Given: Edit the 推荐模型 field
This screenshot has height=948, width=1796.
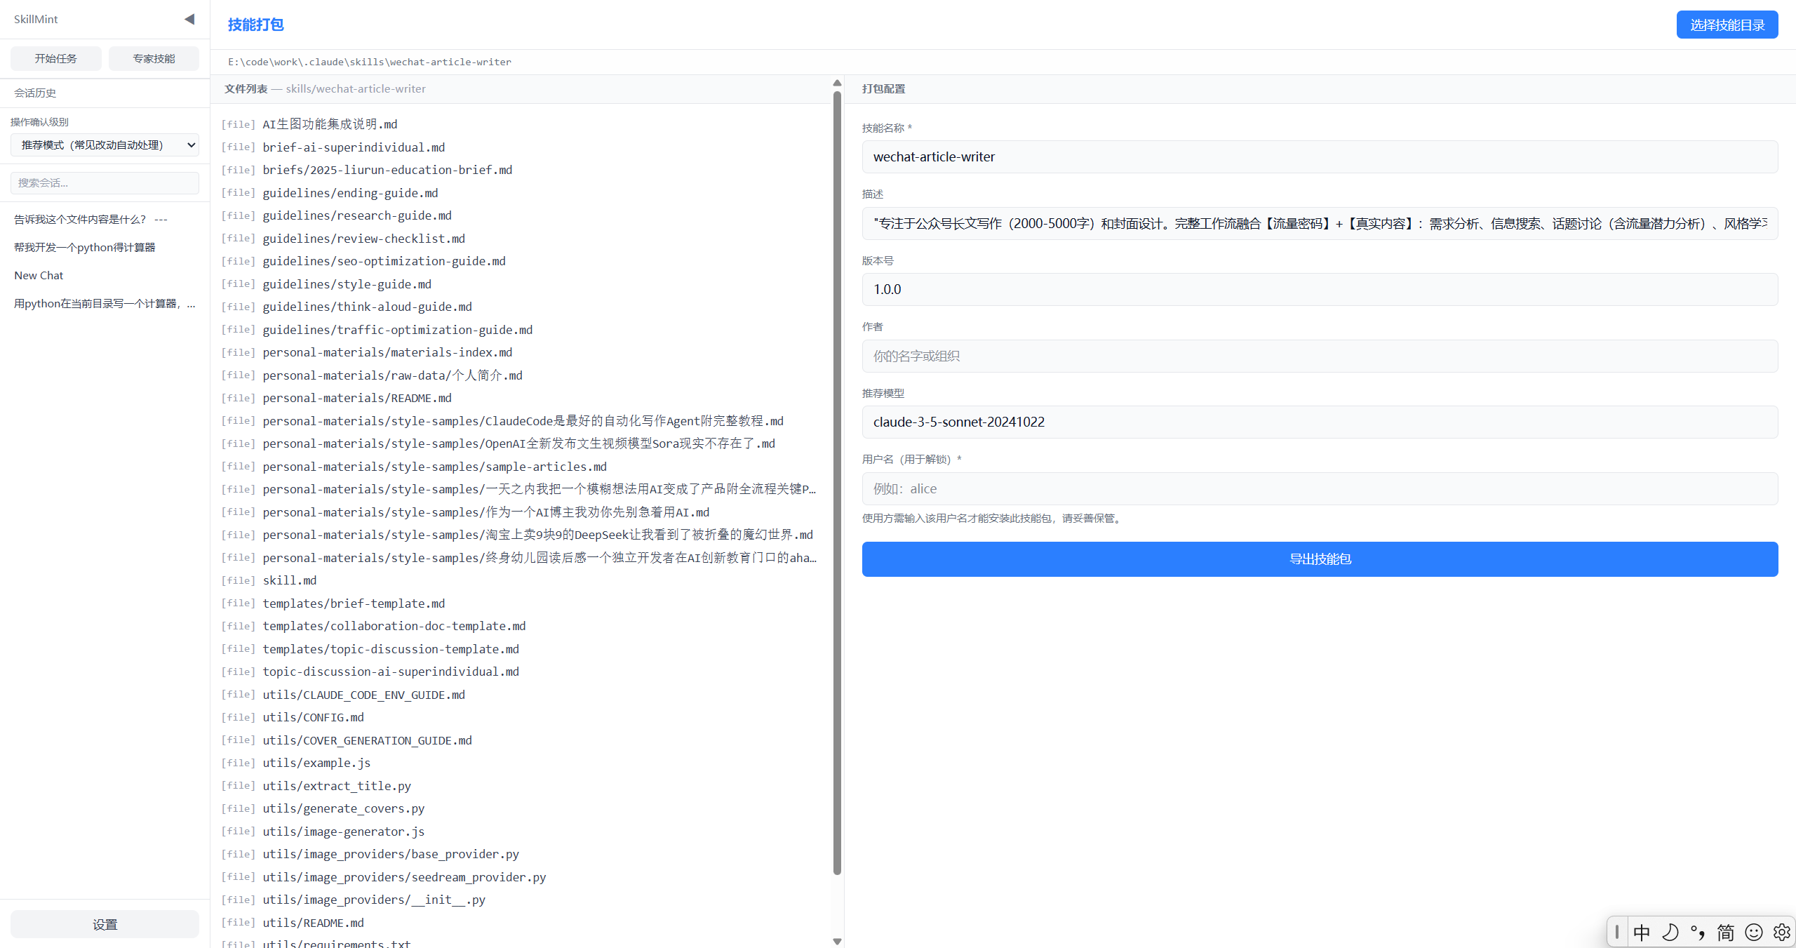Looking at the screenshot, I should (1320, 422).
